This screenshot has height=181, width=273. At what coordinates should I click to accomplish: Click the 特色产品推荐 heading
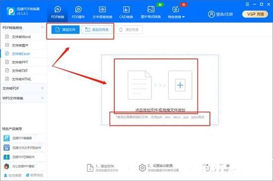click(x=12, y=129)
